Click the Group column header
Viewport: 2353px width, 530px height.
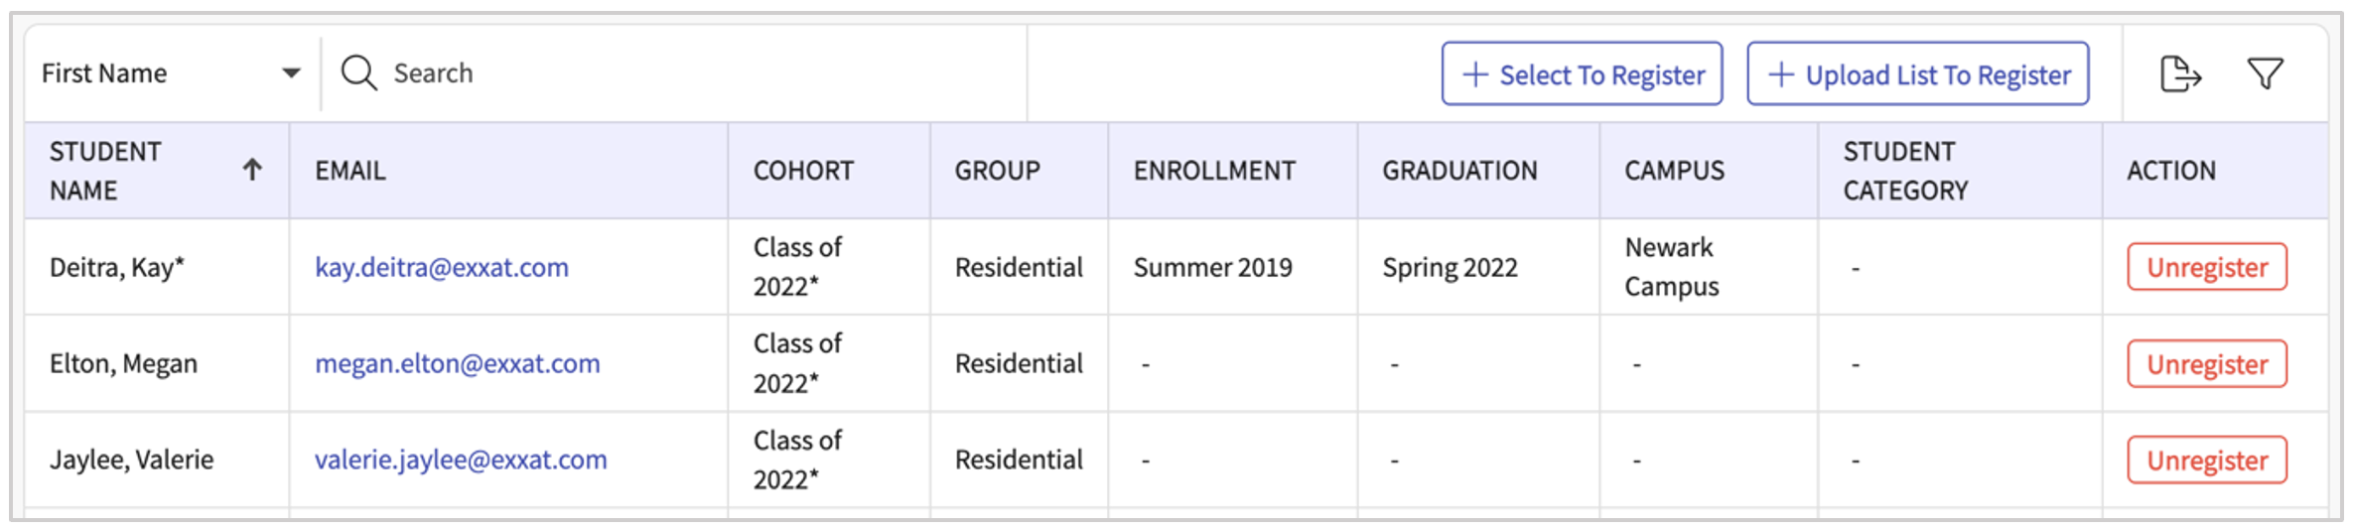tap(997, 171)
